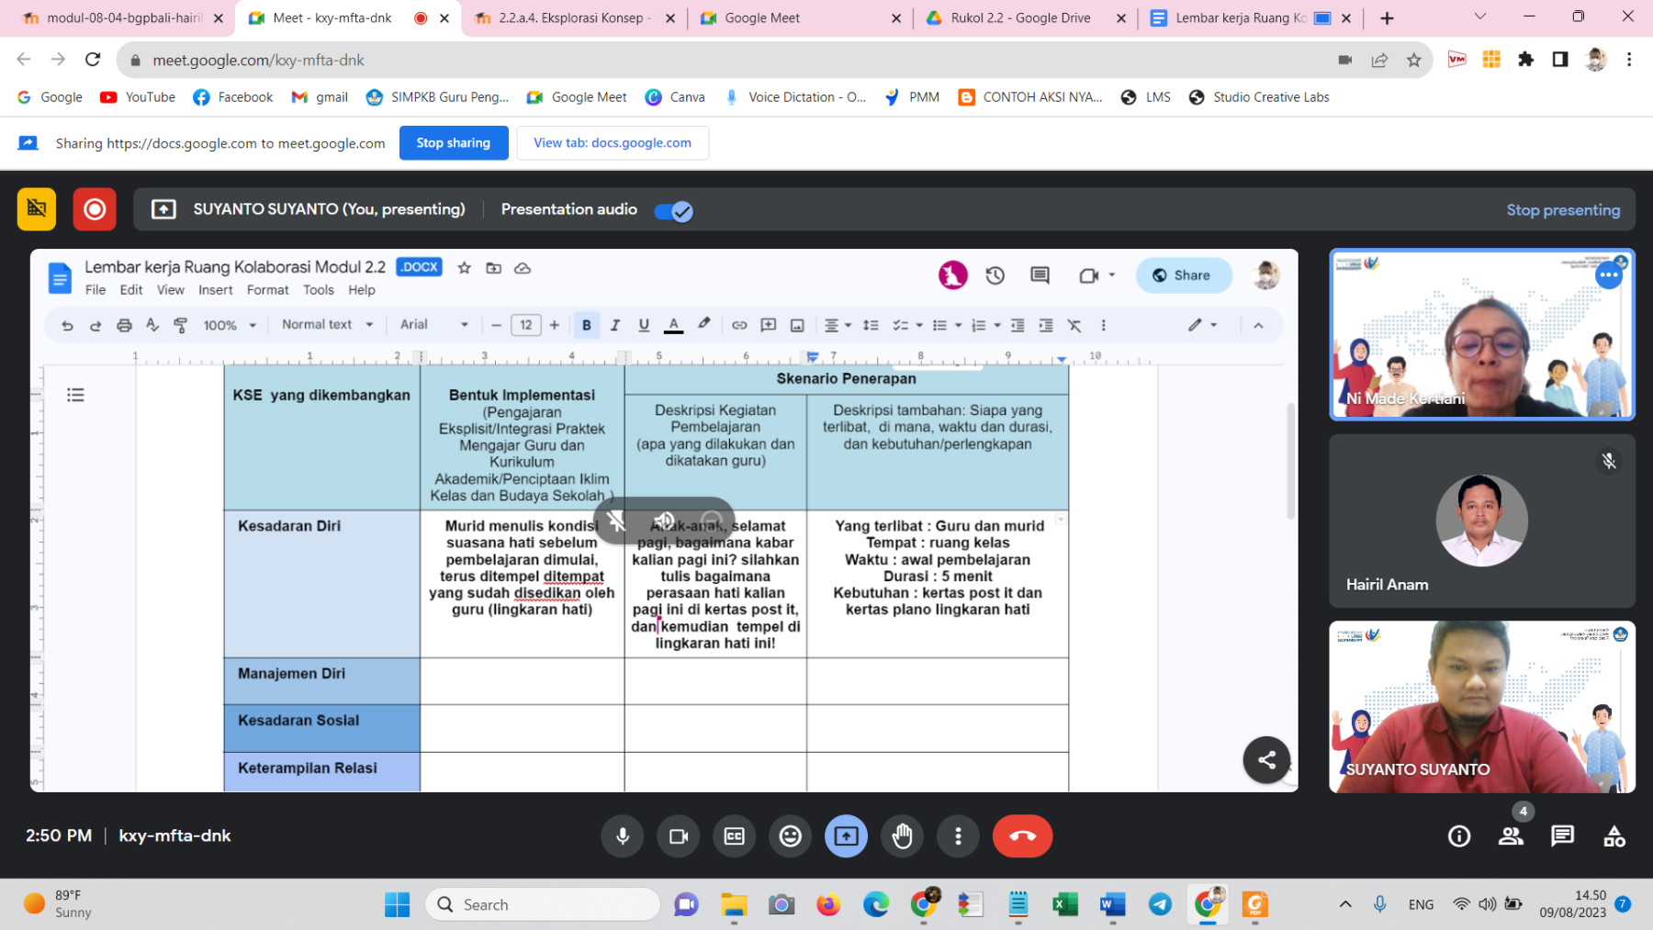Toggle the camera on or off
Screen dimensions: 1653x930
click(678, 836)
